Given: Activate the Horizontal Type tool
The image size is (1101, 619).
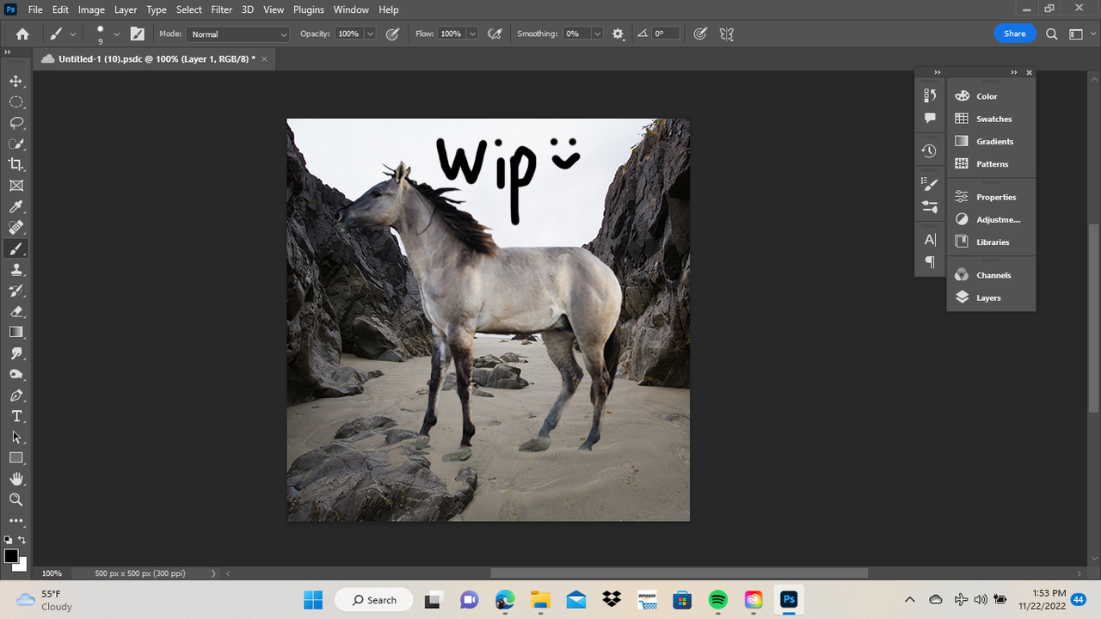Looking at the screenshot, I should pos(16,416).
